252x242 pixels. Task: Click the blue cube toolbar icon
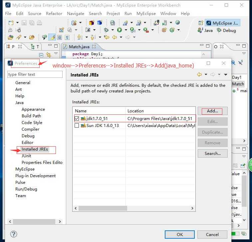100,23
